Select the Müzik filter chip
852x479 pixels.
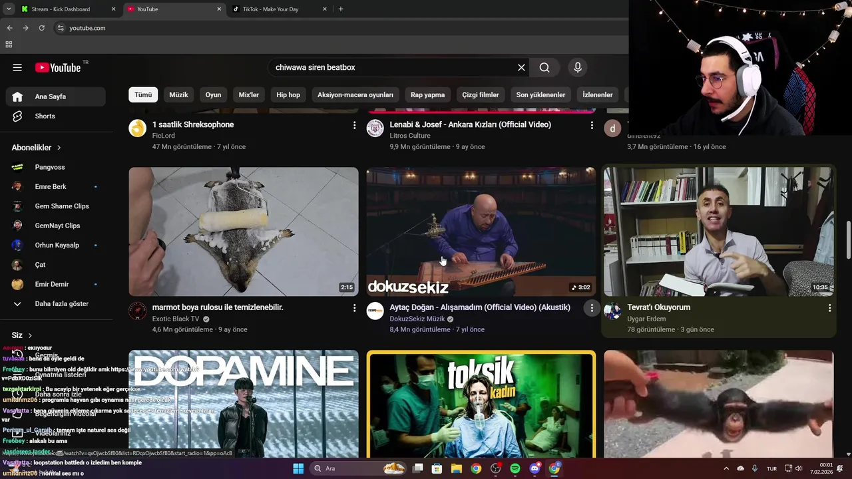(178, 94)
